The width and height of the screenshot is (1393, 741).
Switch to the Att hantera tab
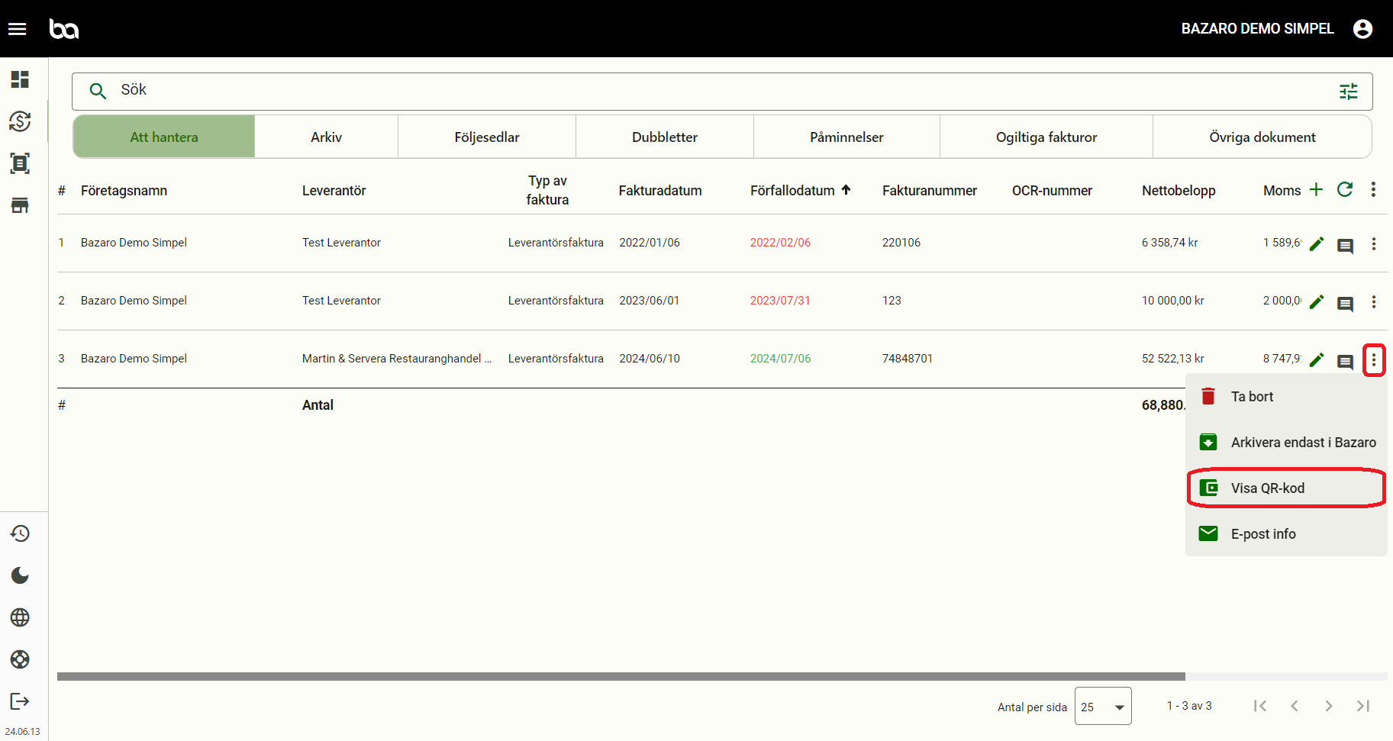tap(164, 137)
